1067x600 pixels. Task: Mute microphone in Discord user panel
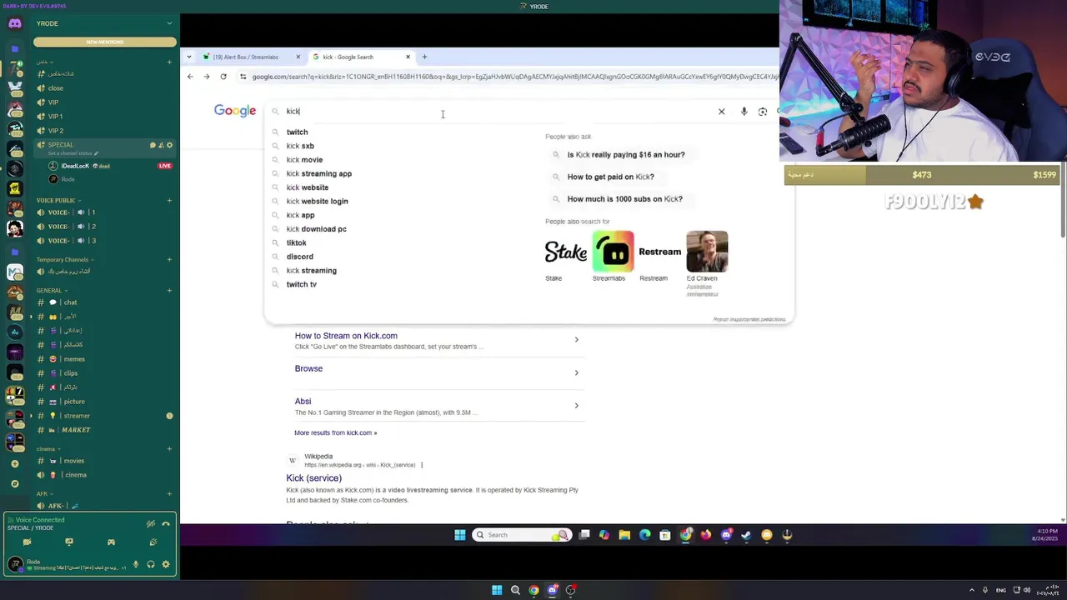(136, 564)
